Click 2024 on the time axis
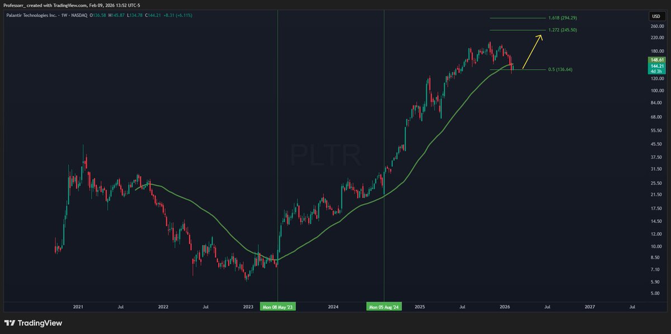This screenshot has height=334, width=671. tap(333, 307)
